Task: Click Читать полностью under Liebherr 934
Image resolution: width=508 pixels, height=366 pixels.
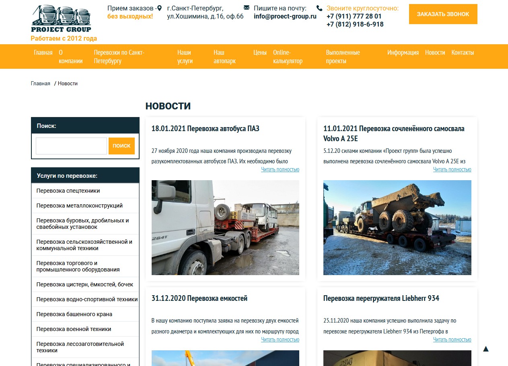Action: (x=452, y=339)
